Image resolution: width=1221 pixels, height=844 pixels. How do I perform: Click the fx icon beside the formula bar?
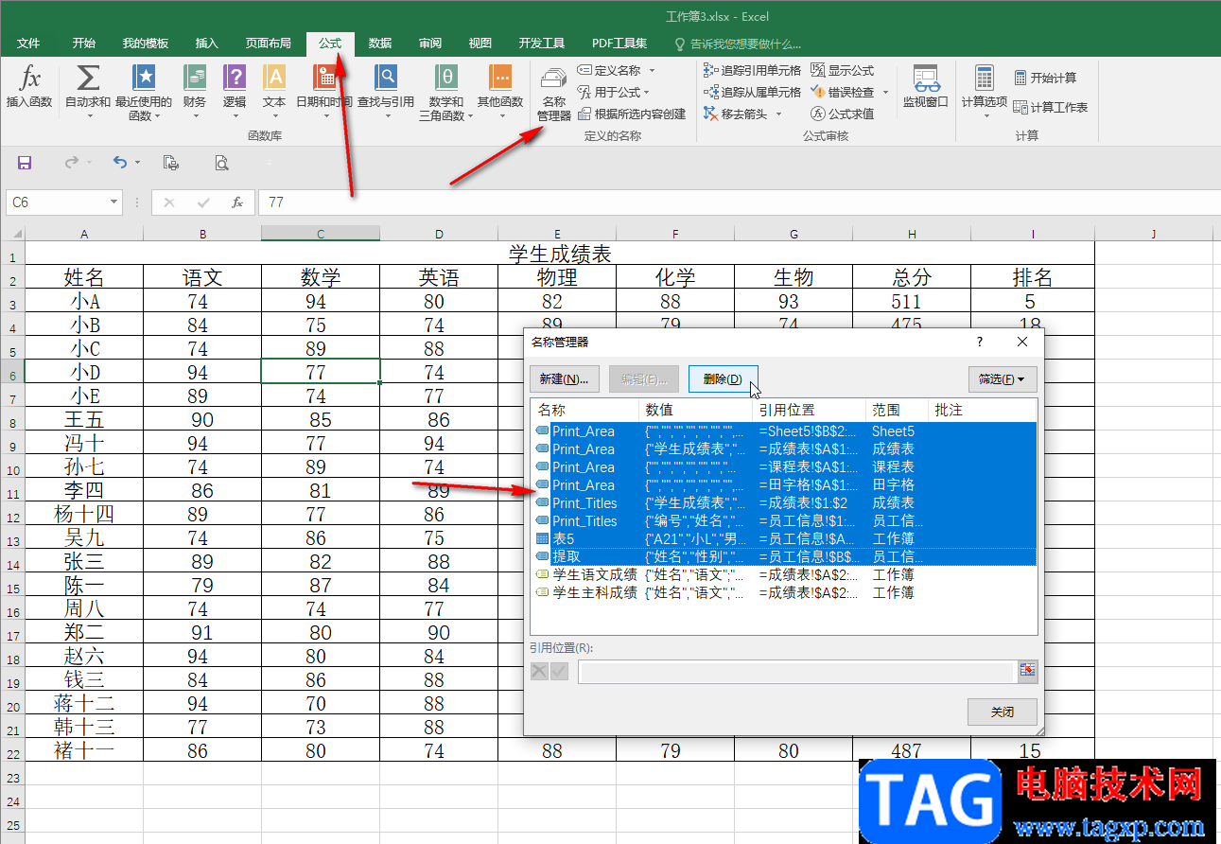pyautogui.click(x=237, y=202)
